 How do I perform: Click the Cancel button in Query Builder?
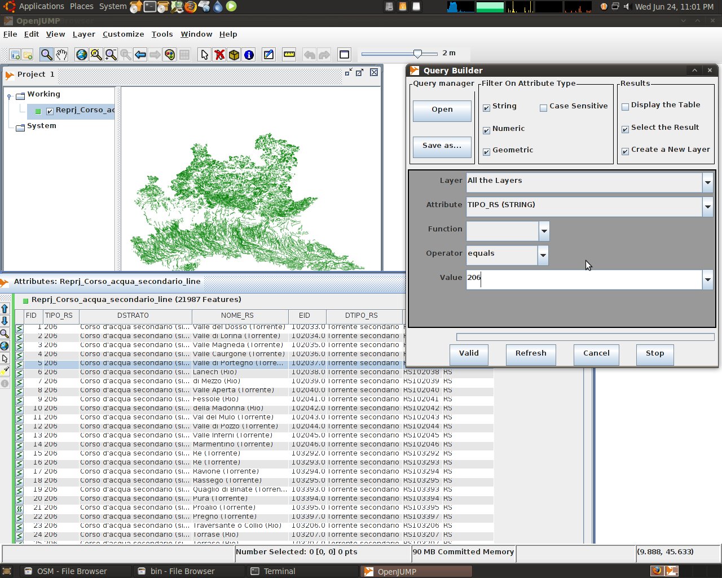pyautogui.click(x=596, y=354)
